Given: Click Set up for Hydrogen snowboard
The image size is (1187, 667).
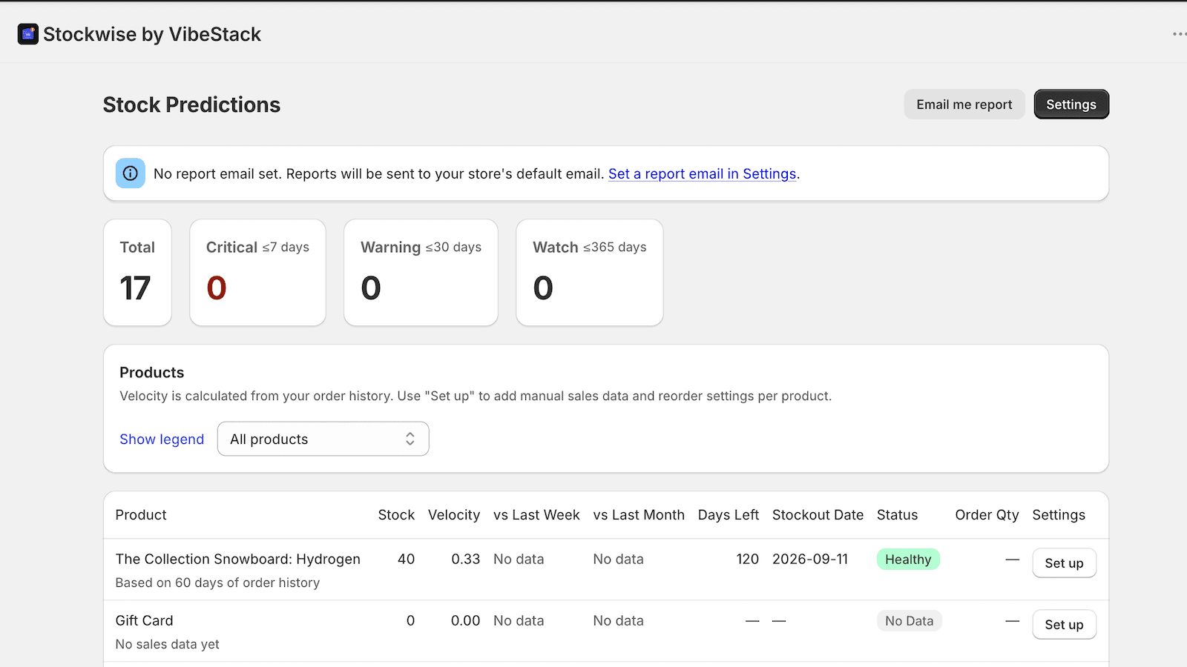Looking at the screenshot, I should tap(1065, 563).
